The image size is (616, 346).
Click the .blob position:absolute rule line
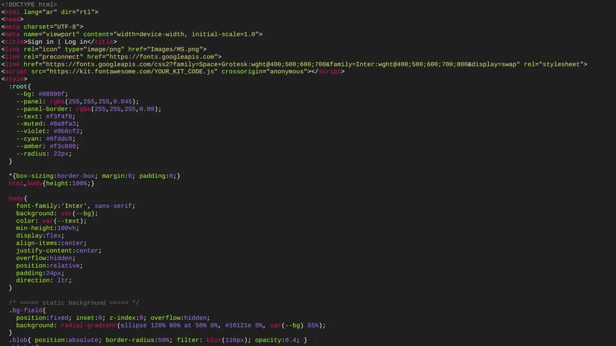click(x=158, y=340)
